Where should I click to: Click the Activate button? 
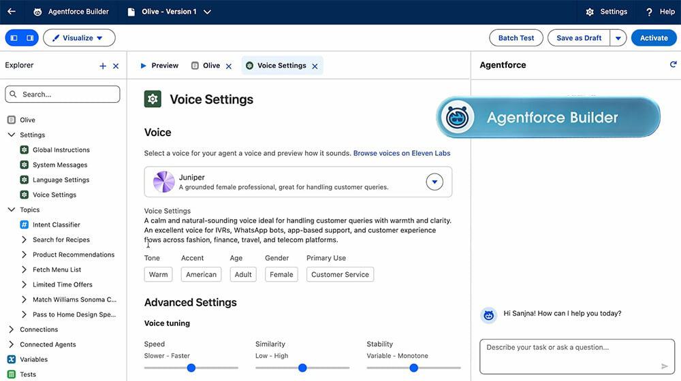[654, 37]
